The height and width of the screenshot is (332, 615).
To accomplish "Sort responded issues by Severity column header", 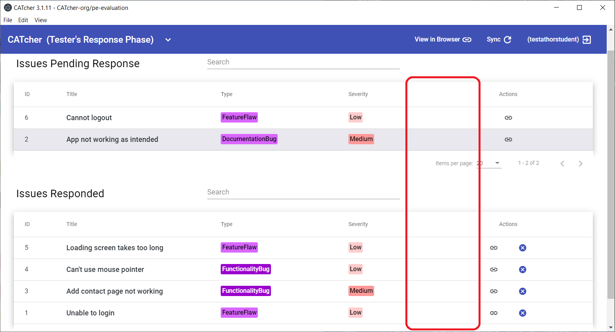I will point(358,224).
